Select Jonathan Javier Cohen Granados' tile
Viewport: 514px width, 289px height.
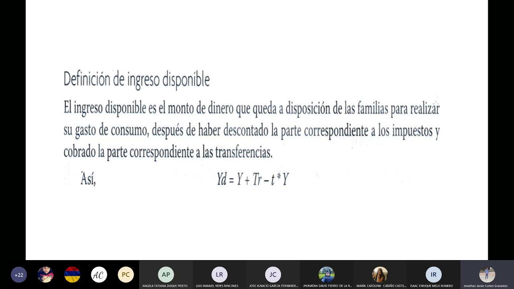click(487, 275)
